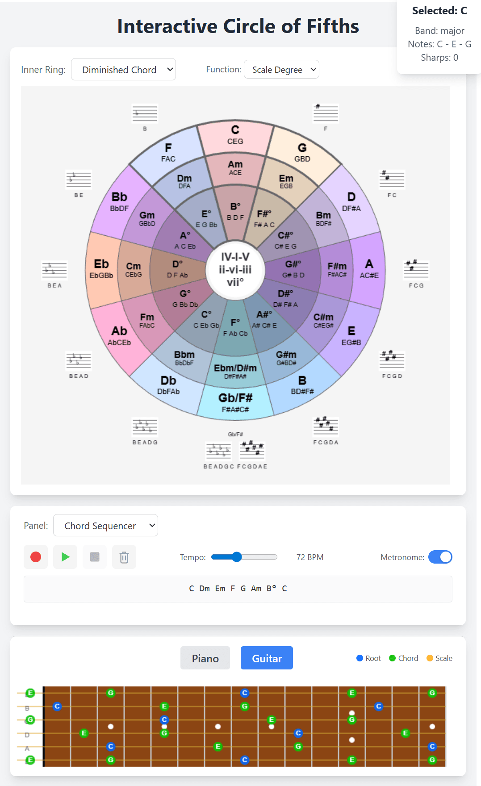The height and width of the screenshot is (786, 481).
Task: Toggle the Root legend indicator
Action: click(368, 658)
